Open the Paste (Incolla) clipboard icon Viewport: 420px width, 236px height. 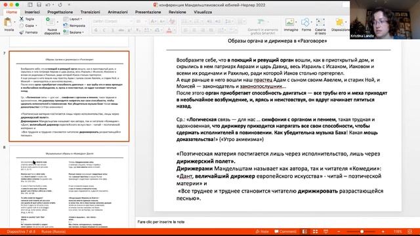tap(8, 22)
